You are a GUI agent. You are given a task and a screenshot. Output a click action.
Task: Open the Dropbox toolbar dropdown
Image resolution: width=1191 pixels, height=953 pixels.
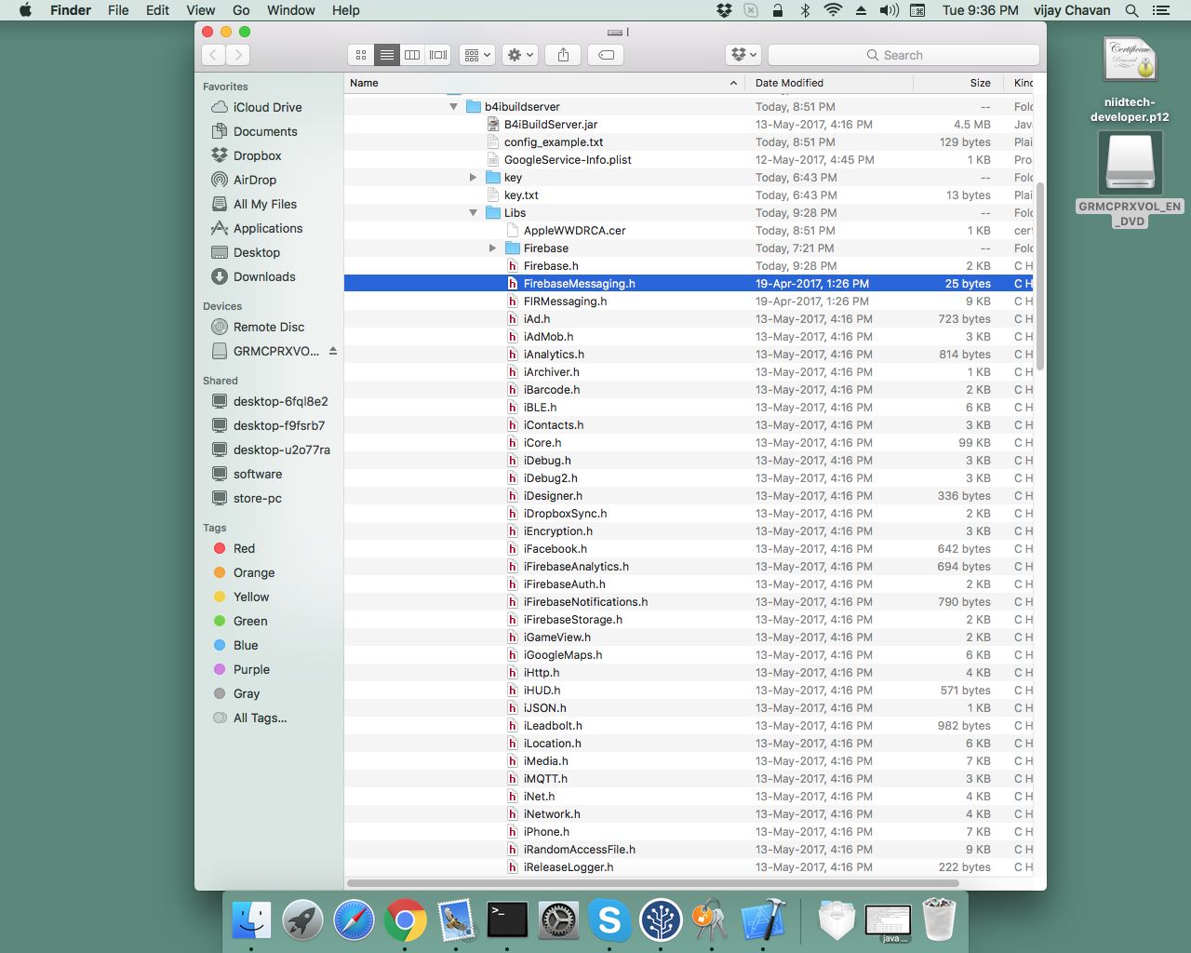coord(743,55)
